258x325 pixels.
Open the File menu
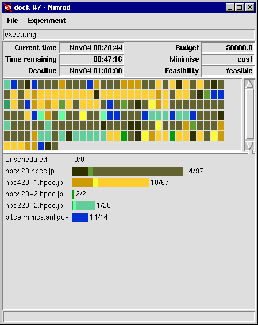pos(13,21)
